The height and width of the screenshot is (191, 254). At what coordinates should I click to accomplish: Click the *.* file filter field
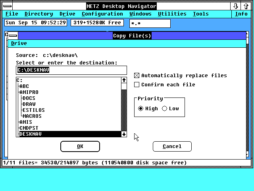click(x=150, y=23)
